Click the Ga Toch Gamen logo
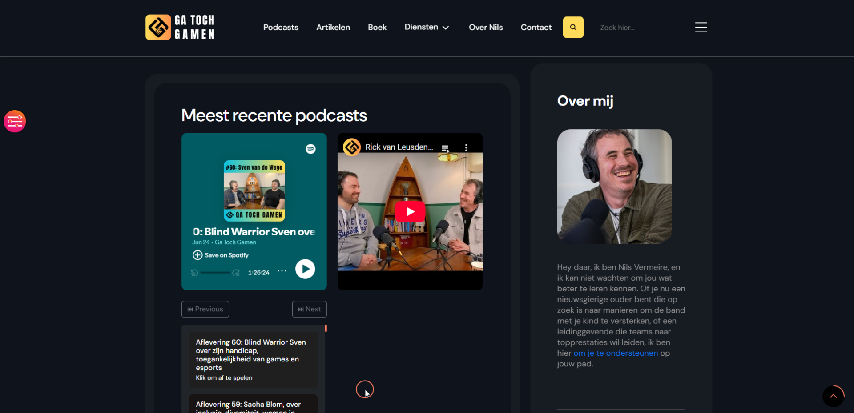 click(180, 27)
